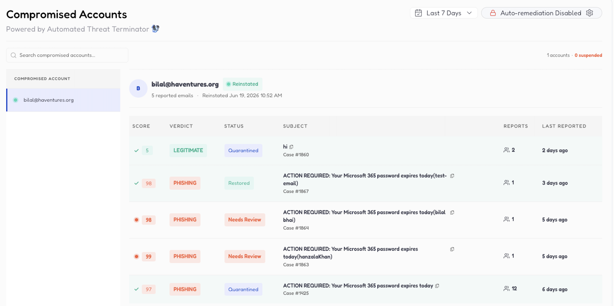This screenshot has height=306, width=614.
Task: Click the '1 accounts' counter
Action: tap(558, 55)
